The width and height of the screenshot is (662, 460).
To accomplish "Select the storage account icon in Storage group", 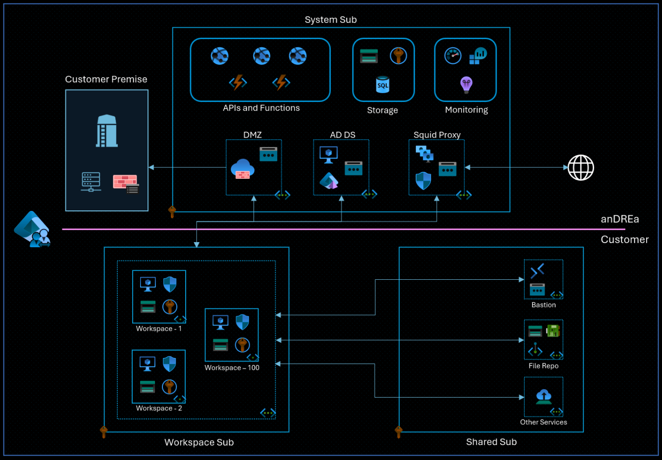I will [369, 56].
